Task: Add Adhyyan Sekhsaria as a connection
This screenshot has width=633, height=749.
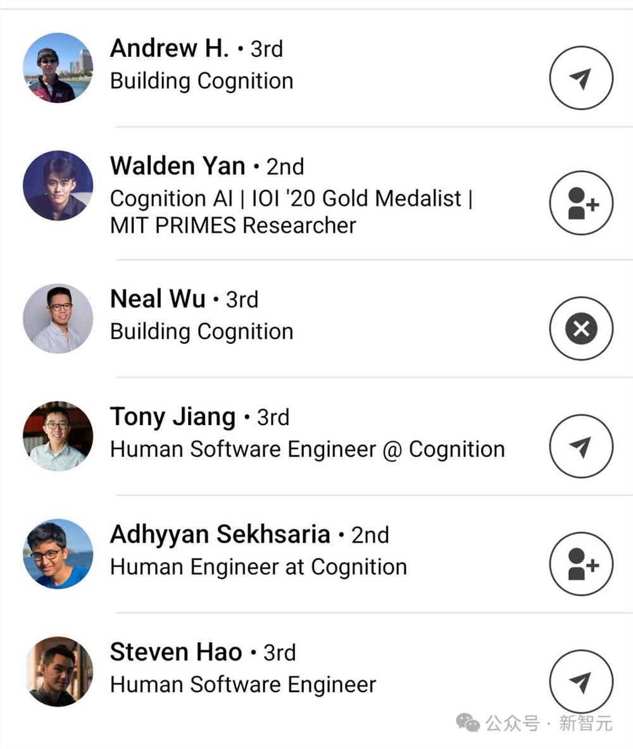Action: 580,564
